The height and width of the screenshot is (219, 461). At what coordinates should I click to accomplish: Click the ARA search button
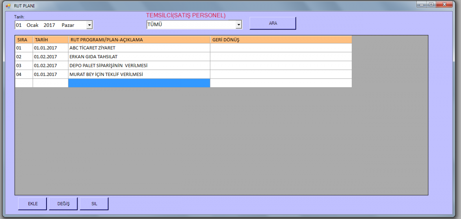tap(273, 23)
